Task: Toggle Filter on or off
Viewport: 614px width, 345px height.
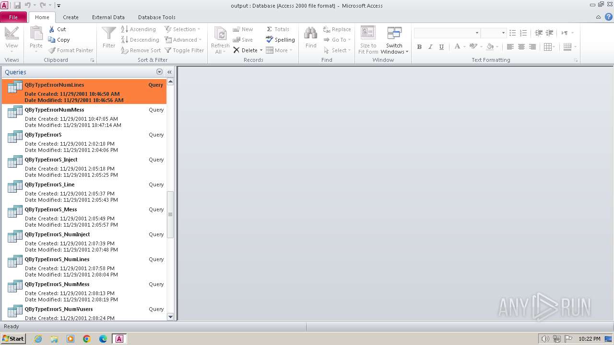Action: click(184, 50)
